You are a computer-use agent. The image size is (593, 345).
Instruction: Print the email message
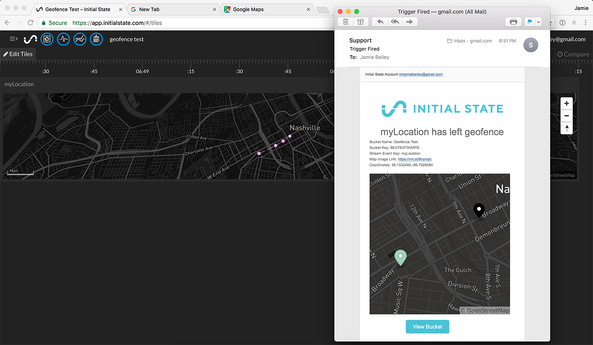coord(513,22)
